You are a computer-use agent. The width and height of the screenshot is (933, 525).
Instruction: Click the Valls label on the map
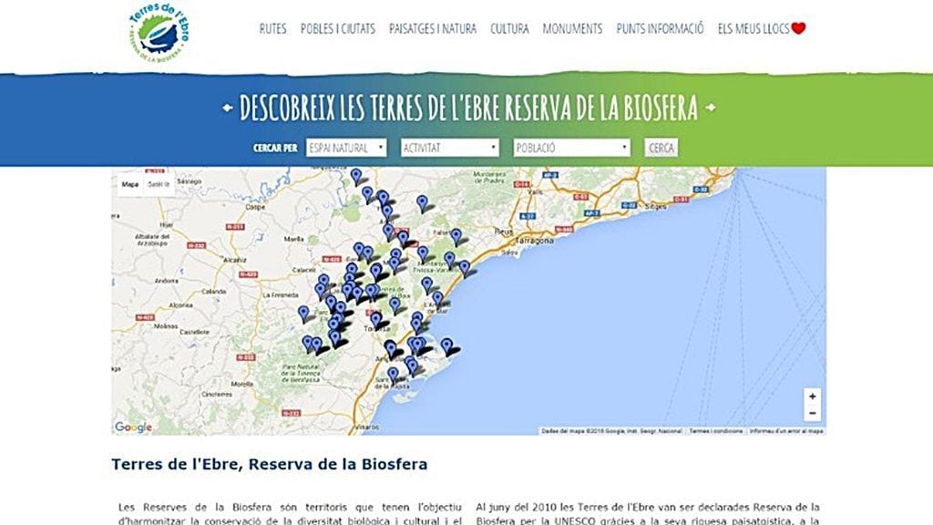click(536, 191)
